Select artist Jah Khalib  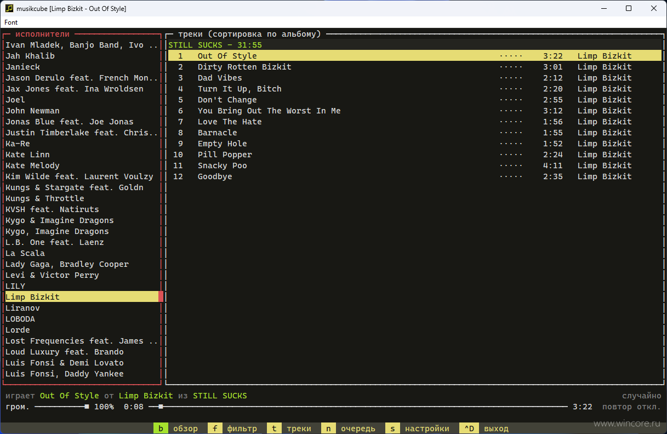[x=81, y=56]
